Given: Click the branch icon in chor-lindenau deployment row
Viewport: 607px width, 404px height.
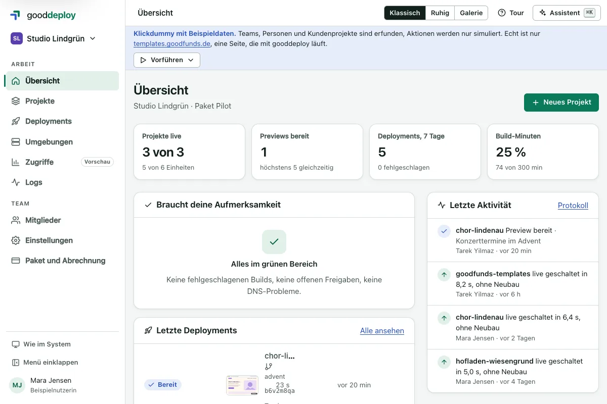Looking at the screenshot, I should [x=268, y=367].
